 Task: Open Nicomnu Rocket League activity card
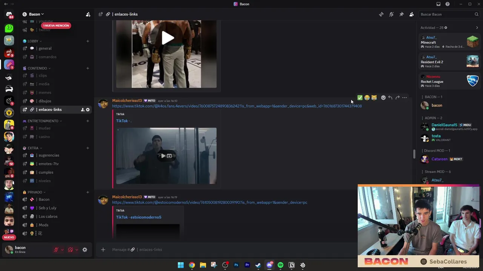pos(449,81)
